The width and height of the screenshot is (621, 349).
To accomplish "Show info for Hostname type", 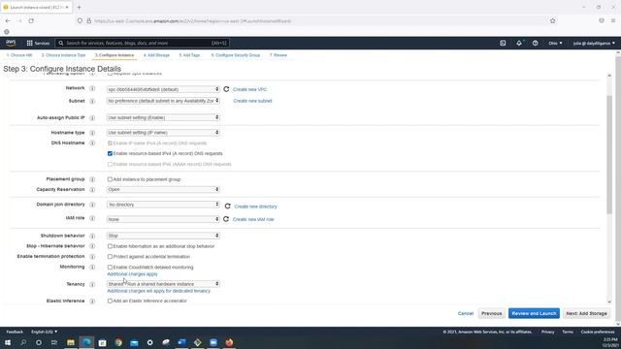I will point(92,133).
